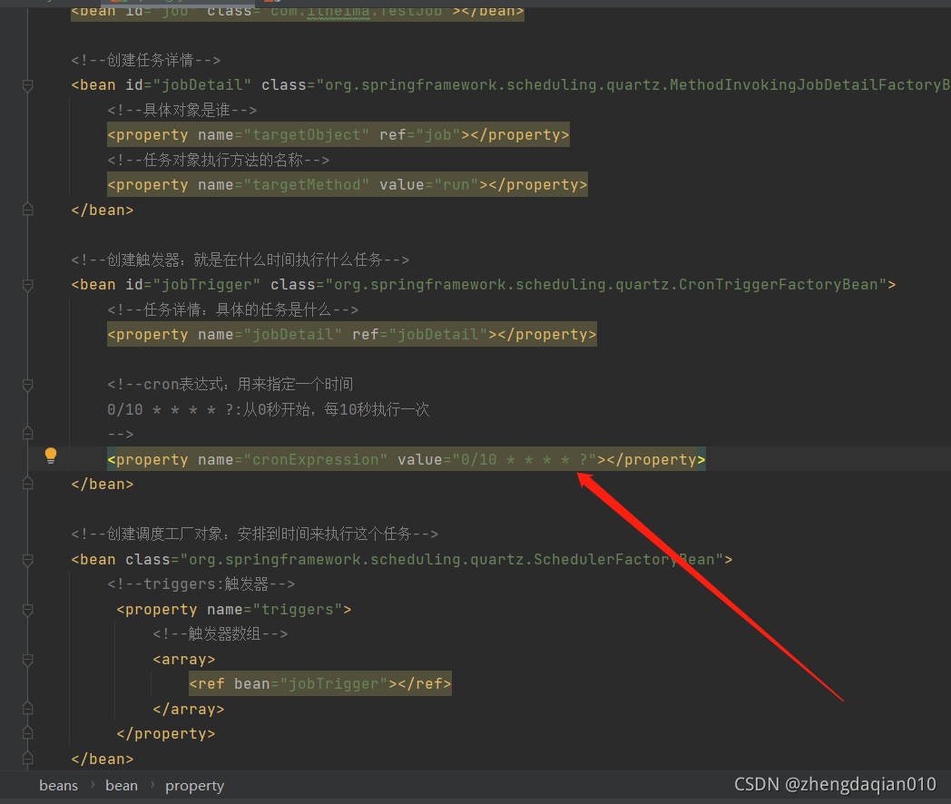Click the CronTriggerFactoryBean class name
951x804 pixels.
click(x=776, y=284)
